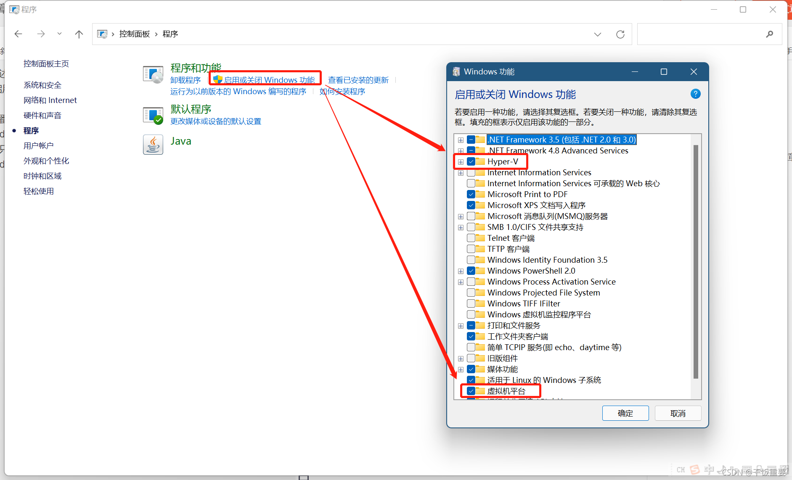Open 用户帐户 category
Screen dimensions: 792x480
pos(39,145)
